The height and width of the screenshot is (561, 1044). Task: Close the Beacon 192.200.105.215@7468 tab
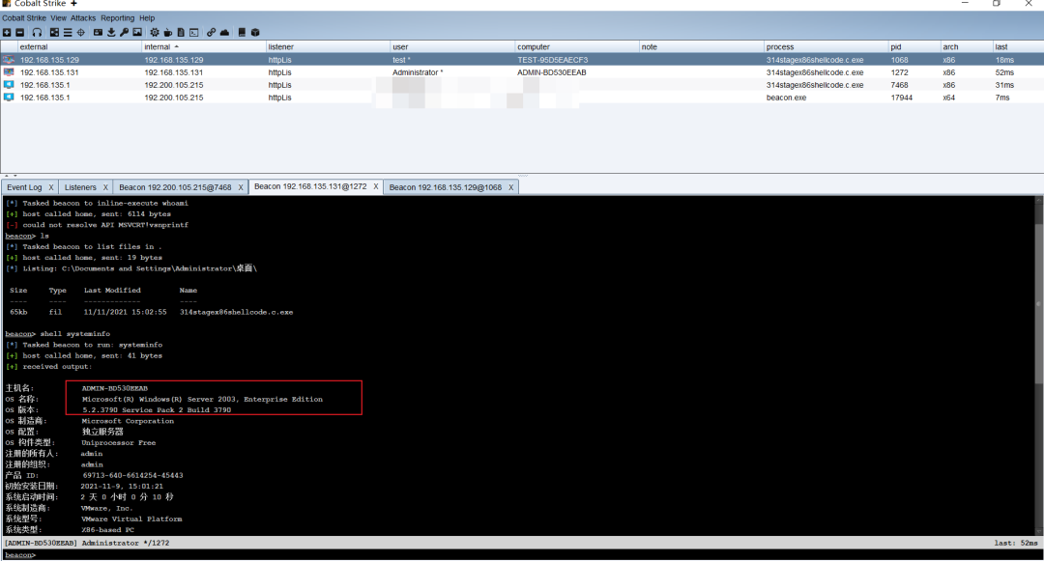(241, 187)
